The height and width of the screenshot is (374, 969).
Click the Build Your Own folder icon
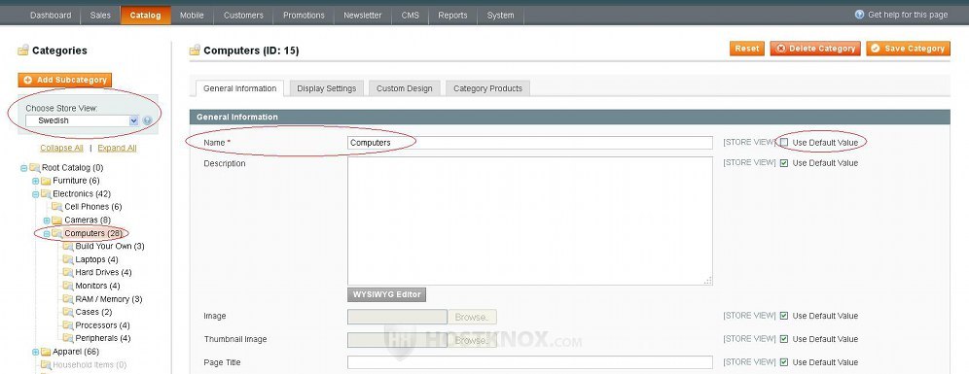pos(68,246)
